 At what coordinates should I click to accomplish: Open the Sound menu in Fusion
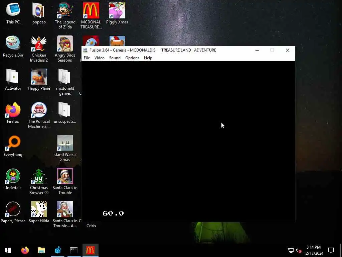pyautogui.click(x=115, y=58)
